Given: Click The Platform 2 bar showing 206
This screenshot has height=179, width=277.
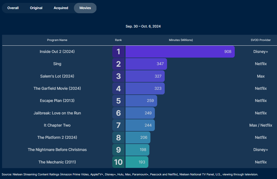Looking at the screenshot, I should pyautogui.click(x=138, y=137).
